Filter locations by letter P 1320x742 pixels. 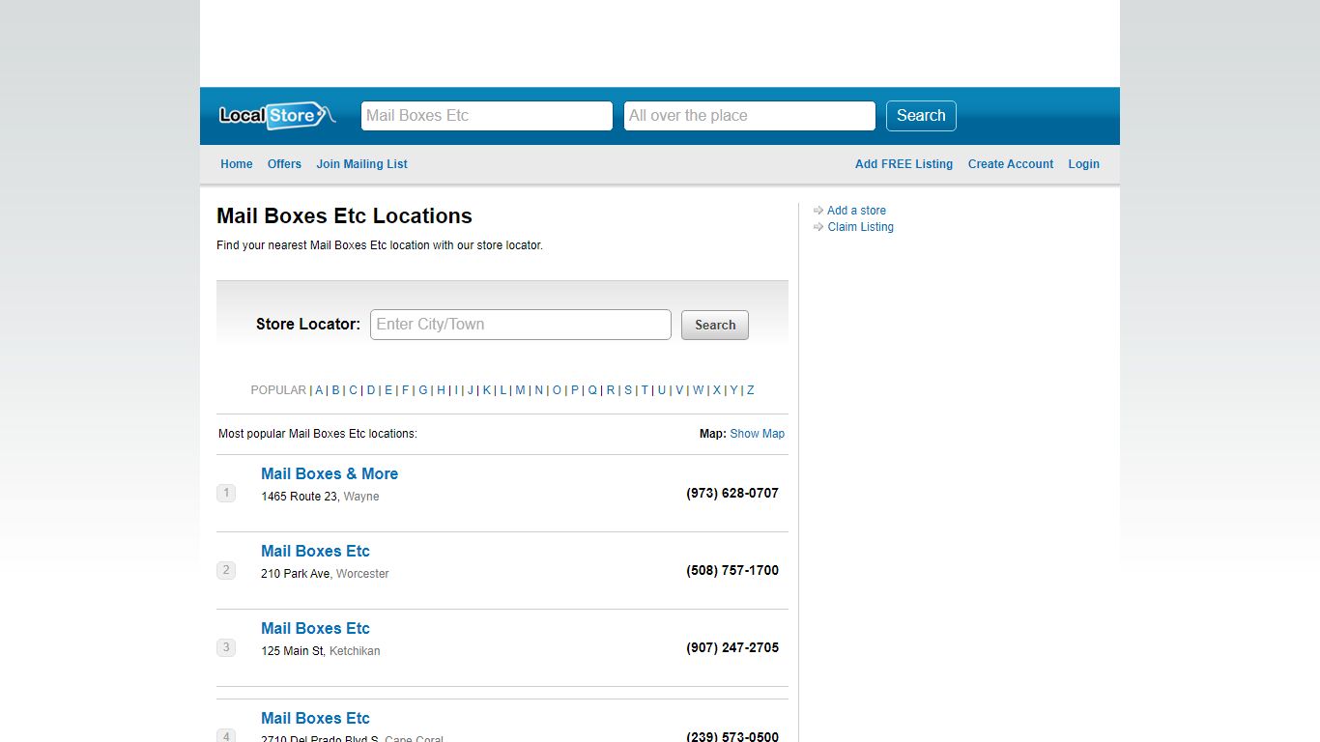point(574,390)
